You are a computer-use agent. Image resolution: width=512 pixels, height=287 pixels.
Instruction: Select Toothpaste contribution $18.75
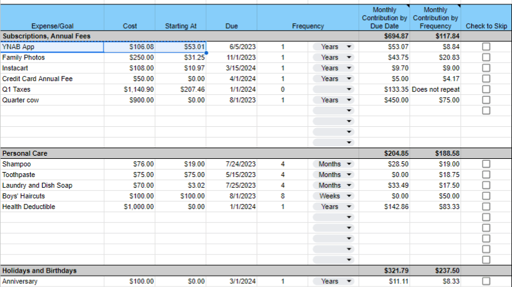(435, 175)
